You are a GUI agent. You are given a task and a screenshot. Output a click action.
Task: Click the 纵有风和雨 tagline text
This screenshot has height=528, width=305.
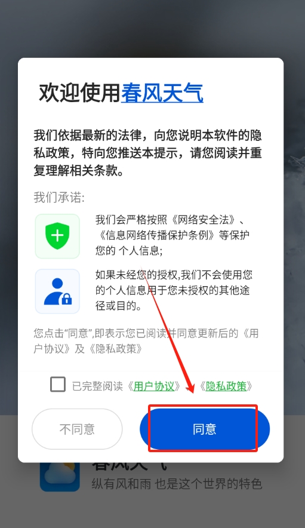click(x=177, y=484)
